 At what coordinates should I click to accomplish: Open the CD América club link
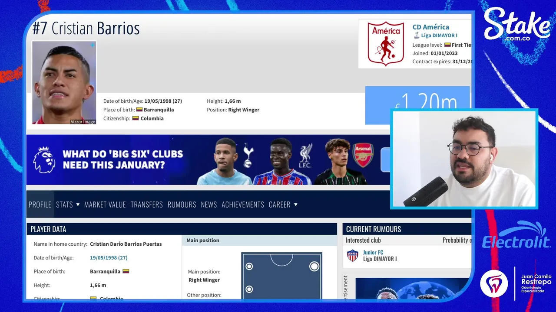[x=431, y=27]
